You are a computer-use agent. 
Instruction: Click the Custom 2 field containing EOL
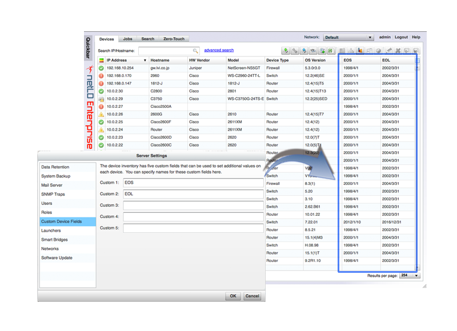[x=193, y=194]
